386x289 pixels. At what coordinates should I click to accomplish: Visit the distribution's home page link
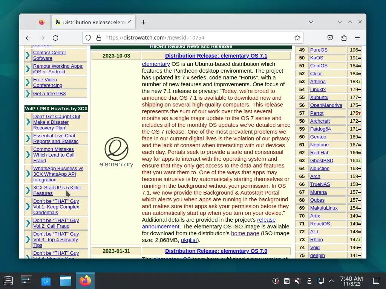pos(245,233)
